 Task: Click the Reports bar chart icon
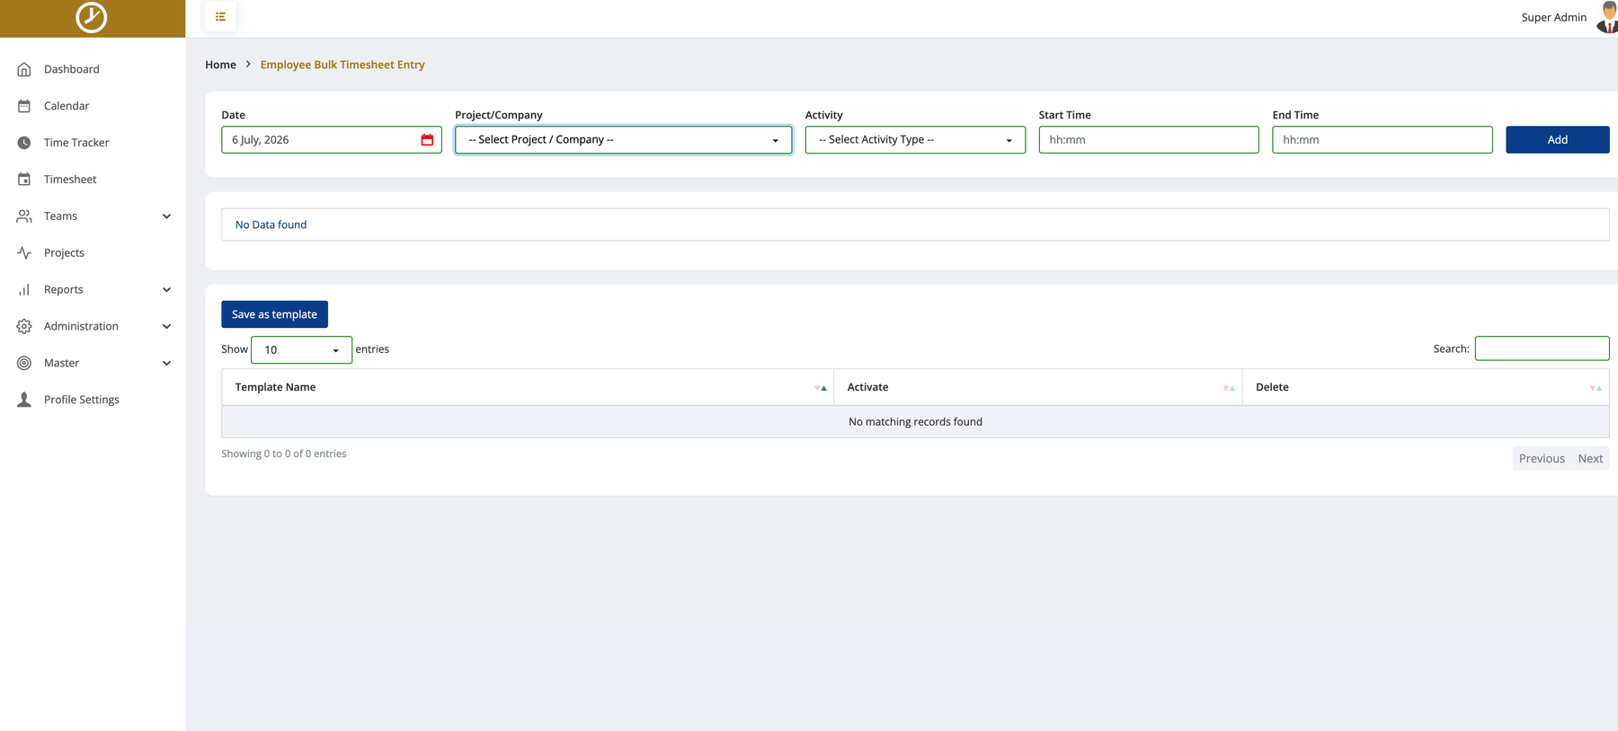pos(24,290)
